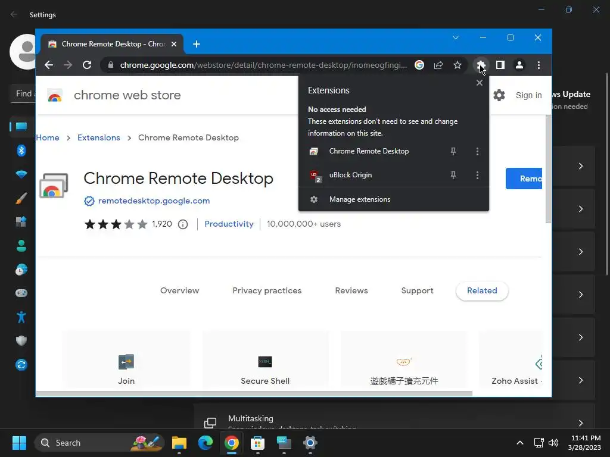Screen dimensions: 610x457
Task: Click the web store settings gear
Action: pyautogui.click(x=499, y=95)
